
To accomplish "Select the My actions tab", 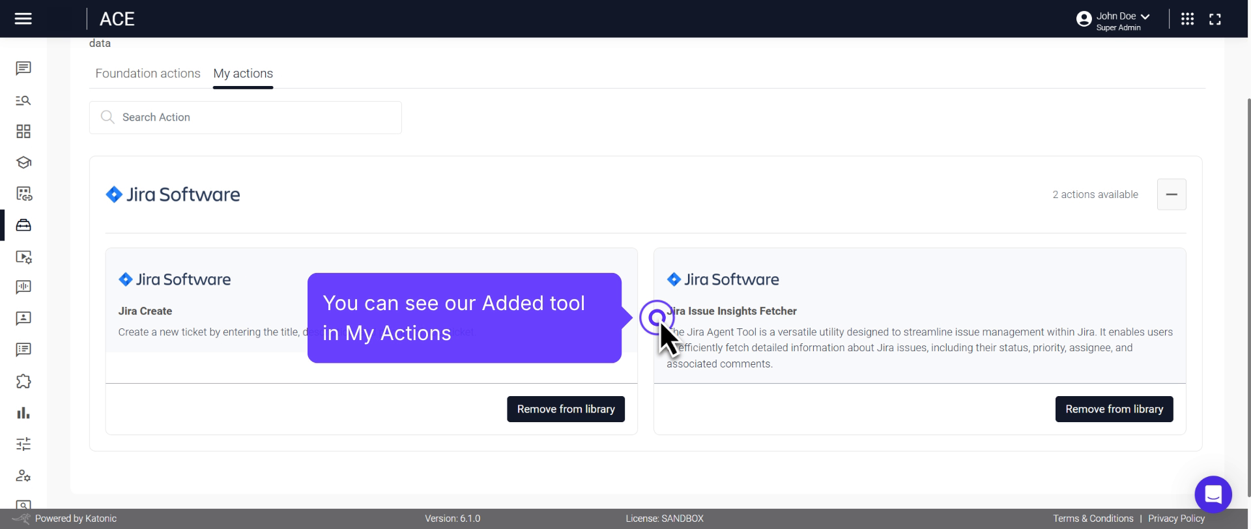I will click(x=243, y=74).
